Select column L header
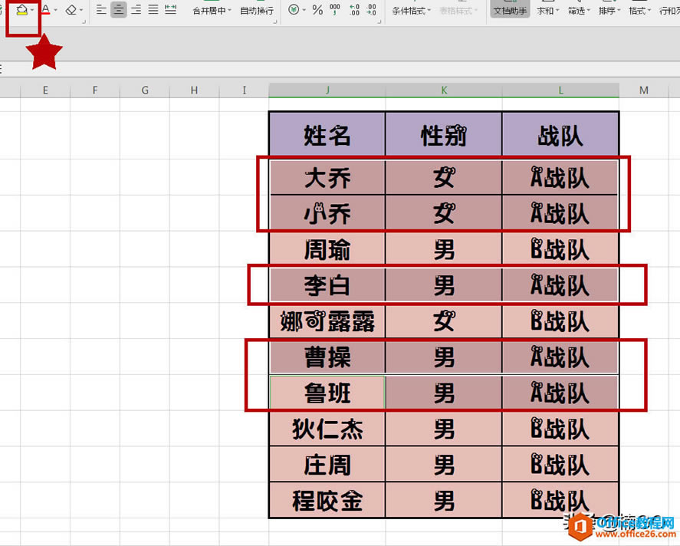 point(560,90)
